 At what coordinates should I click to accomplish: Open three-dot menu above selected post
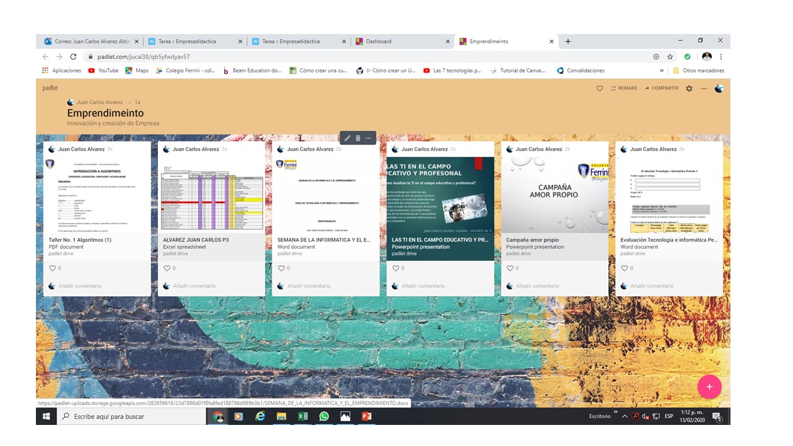coord(369,138)
